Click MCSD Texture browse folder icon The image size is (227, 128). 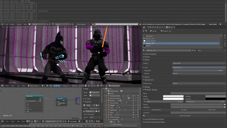click(x=225, y=105)
